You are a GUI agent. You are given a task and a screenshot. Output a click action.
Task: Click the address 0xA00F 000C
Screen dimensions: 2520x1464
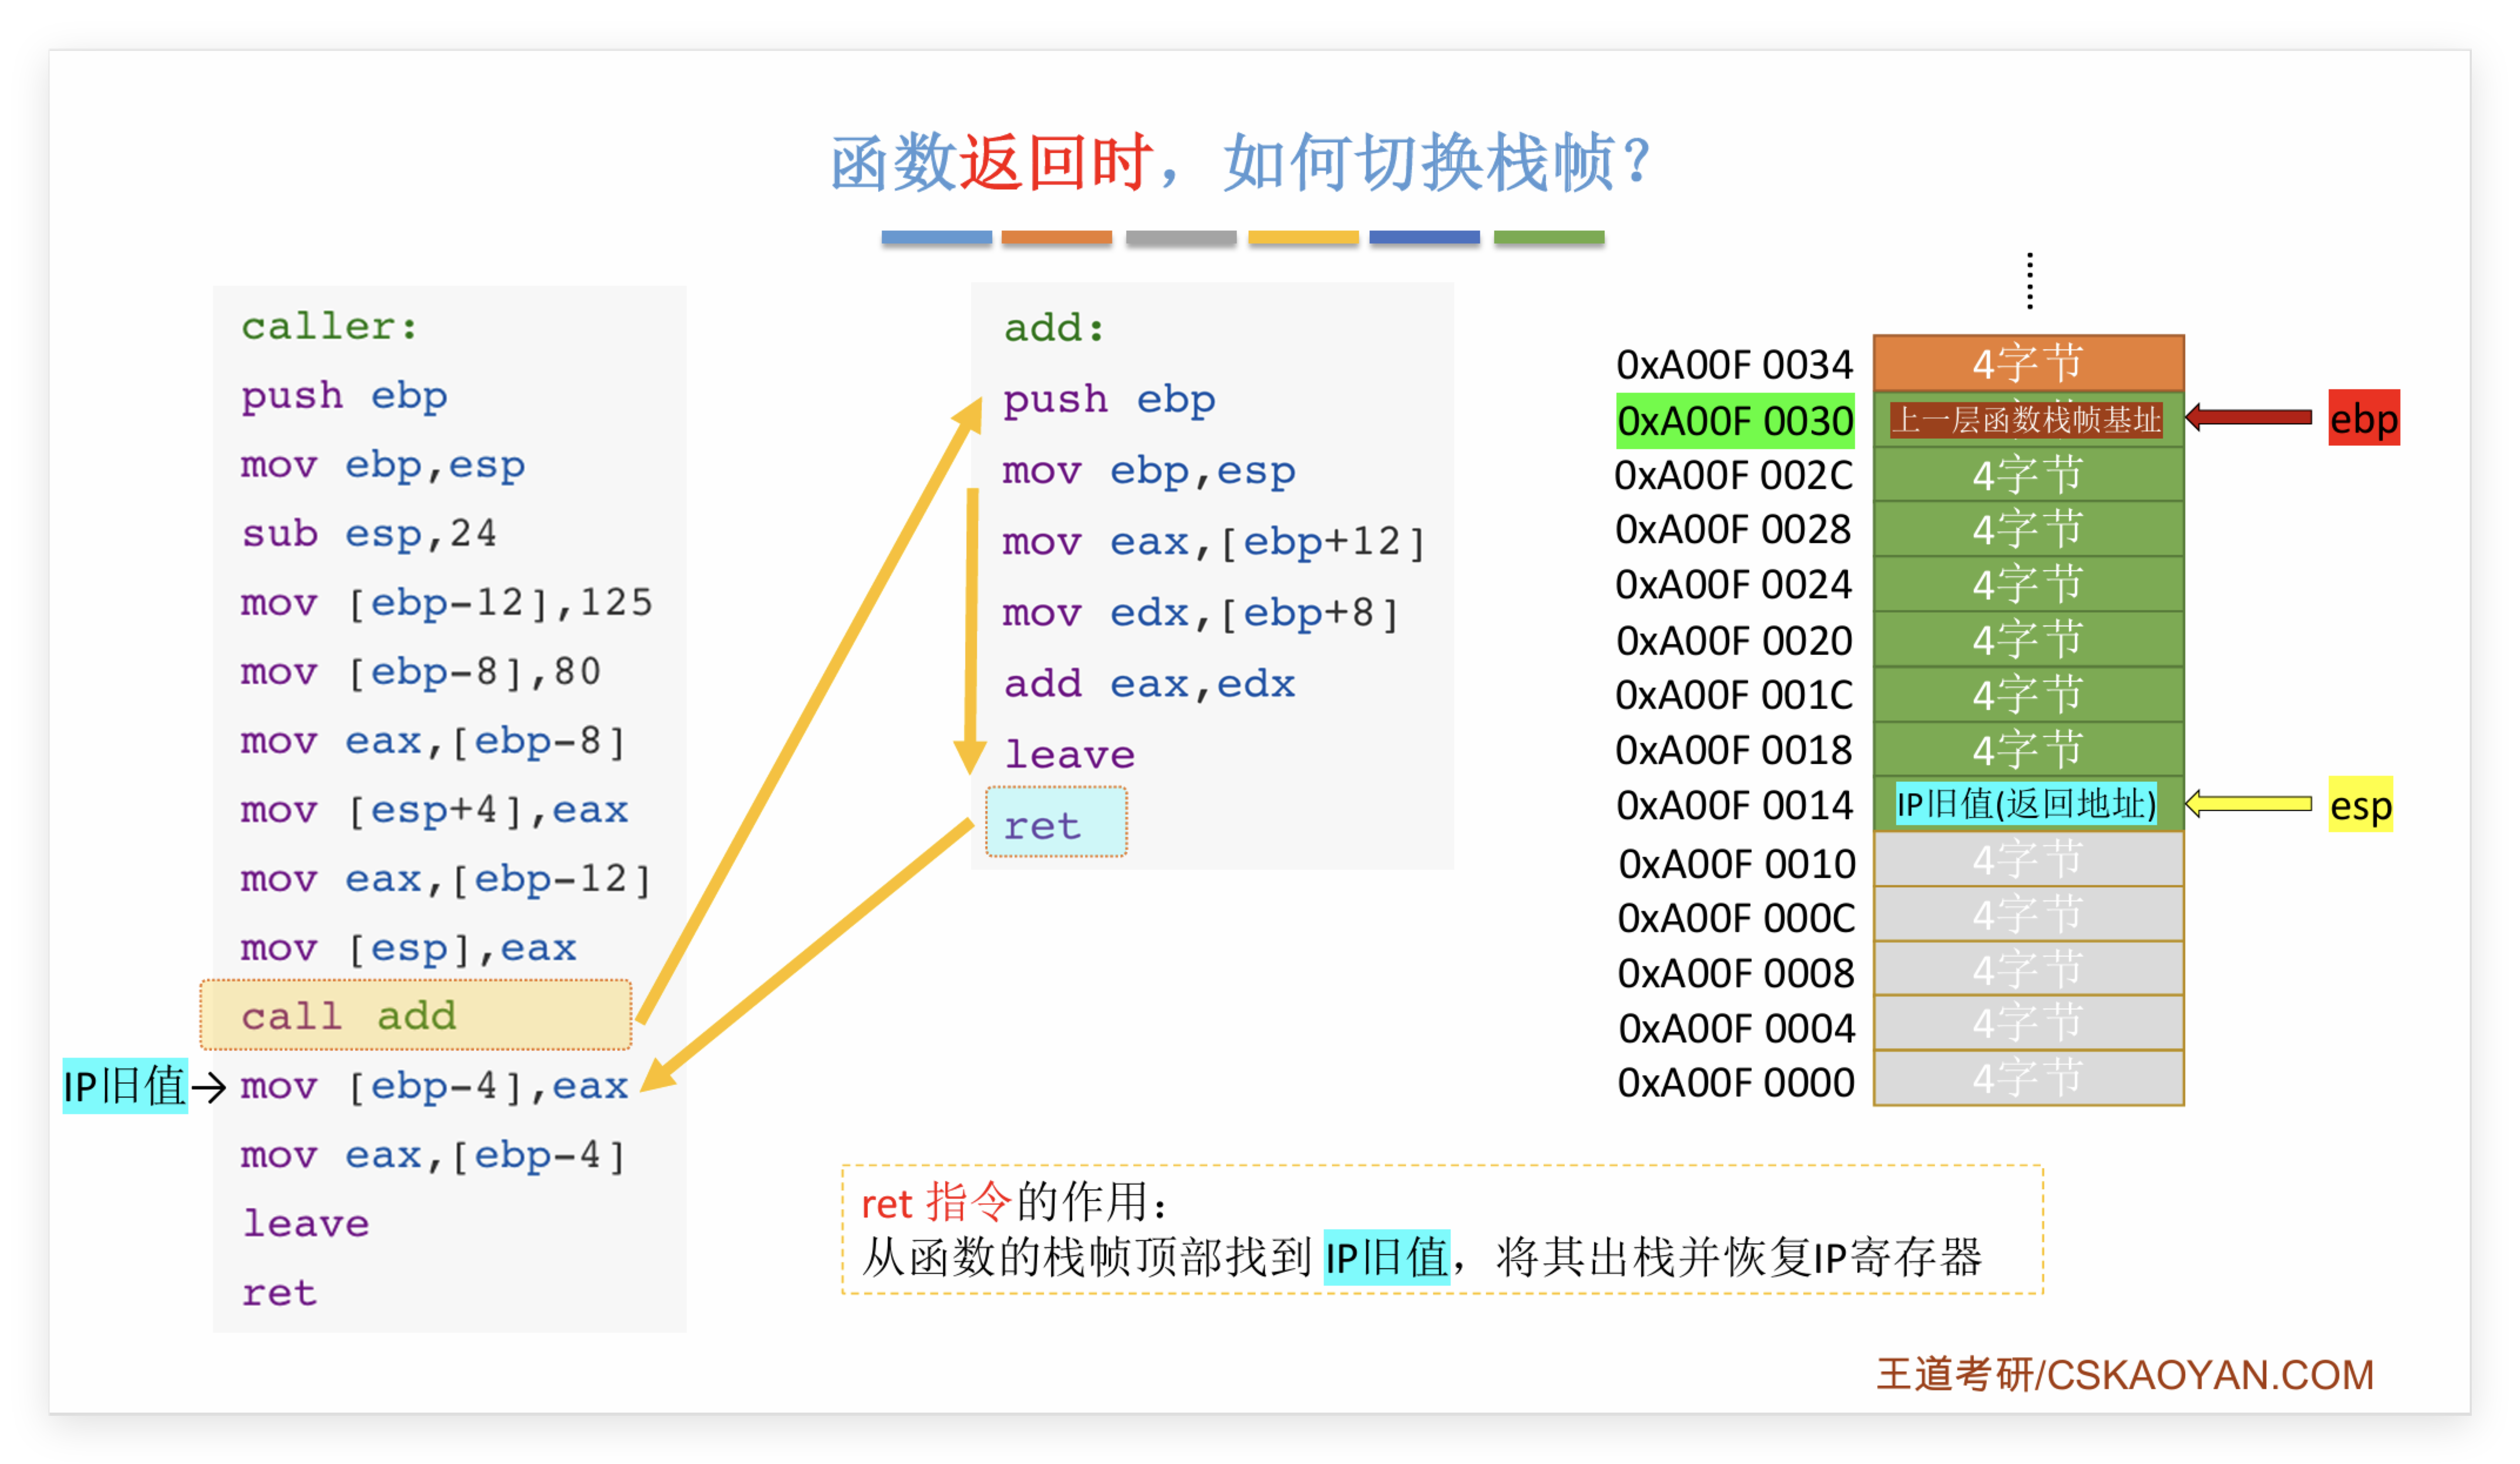[1737, 918]
